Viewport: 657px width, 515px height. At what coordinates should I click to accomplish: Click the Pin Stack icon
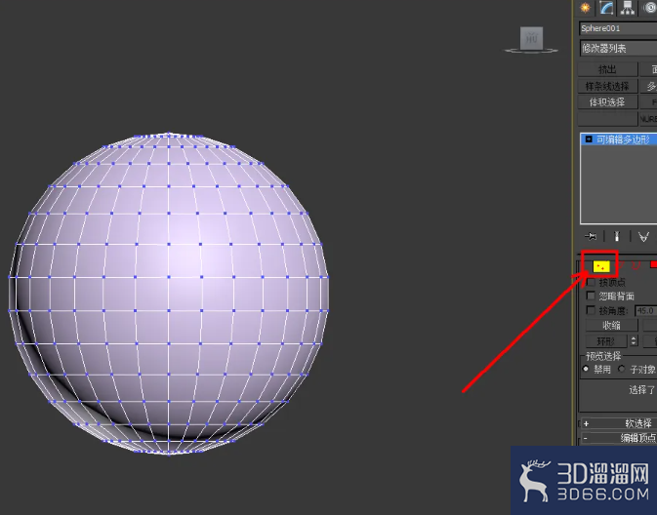[x=591, y=237]
